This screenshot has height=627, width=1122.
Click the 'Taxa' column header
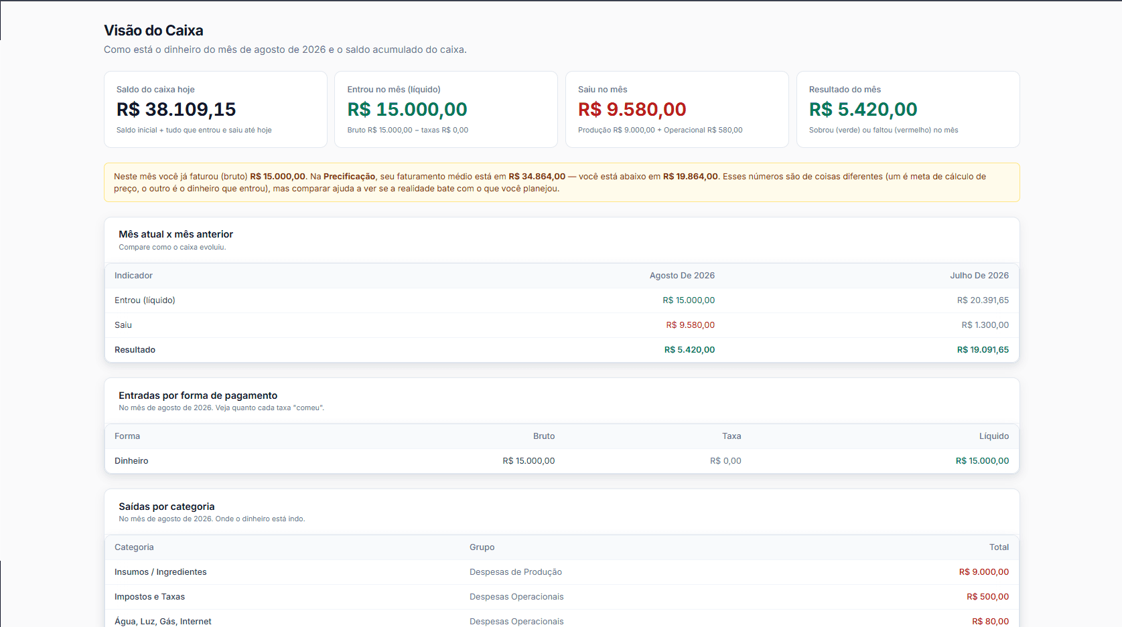731,436
